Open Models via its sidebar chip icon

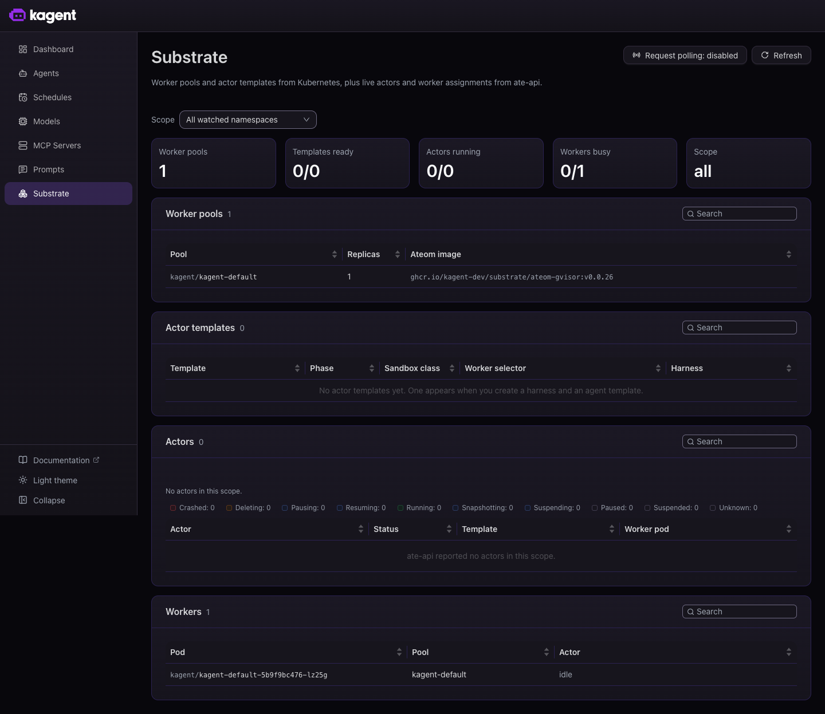tap(23, 121)
